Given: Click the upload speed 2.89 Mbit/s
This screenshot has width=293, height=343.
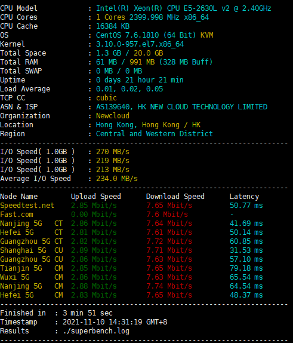Looking at the screenshot, I should [94, 250].
